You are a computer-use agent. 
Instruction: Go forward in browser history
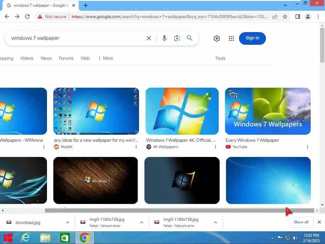pos(17,17)
